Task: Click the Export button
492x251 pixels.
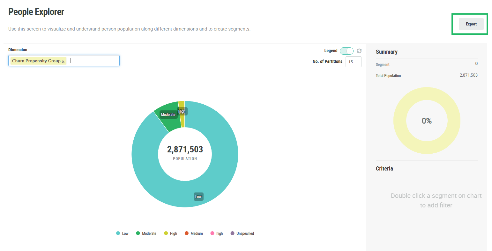Action: 471,24
